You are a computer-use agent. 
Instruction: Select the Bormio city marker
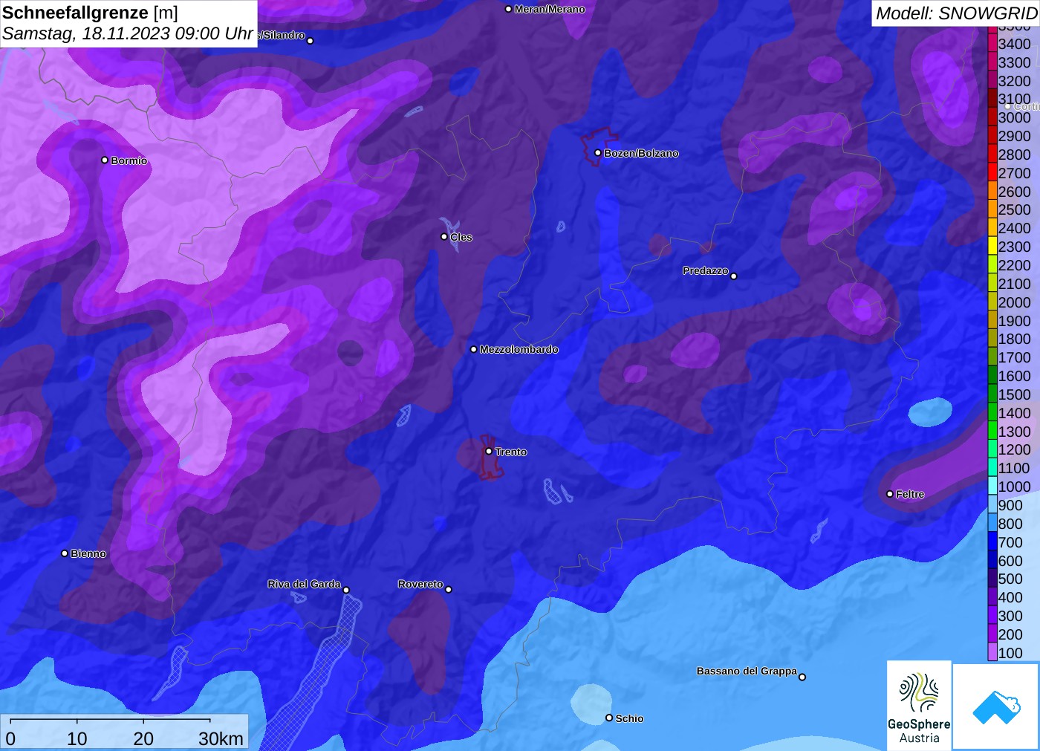coord(105,160)
